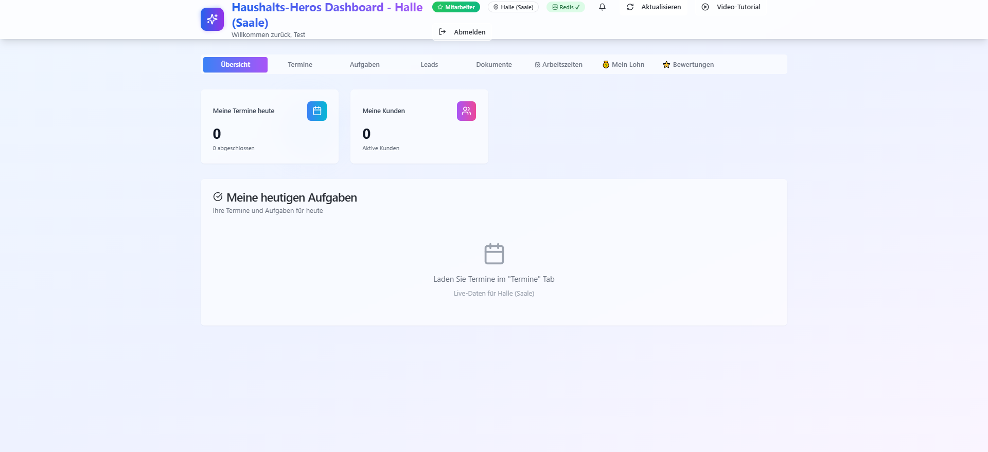
Task: Click the Halle (Saale) location badge
Action: click(513, 7)
